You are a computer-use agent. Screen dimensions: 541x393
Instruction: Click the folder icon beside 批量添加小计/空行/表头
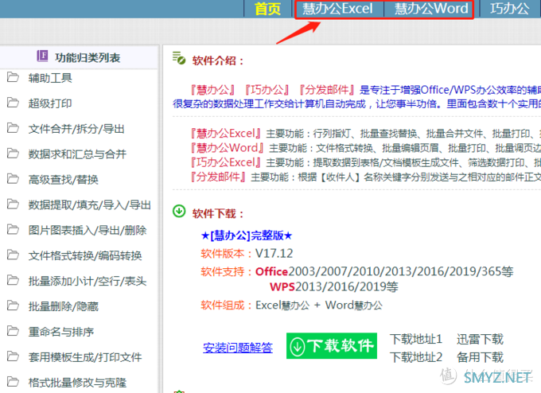coord(13,280)
